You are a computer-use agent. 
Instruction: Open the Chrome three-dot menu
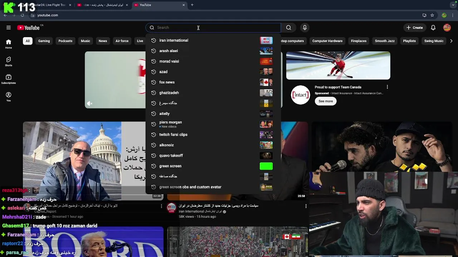click(453, 15)
